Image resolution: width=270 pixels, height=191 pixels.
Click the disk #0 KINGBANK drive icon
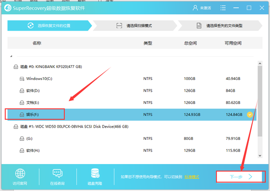[16, 67]
